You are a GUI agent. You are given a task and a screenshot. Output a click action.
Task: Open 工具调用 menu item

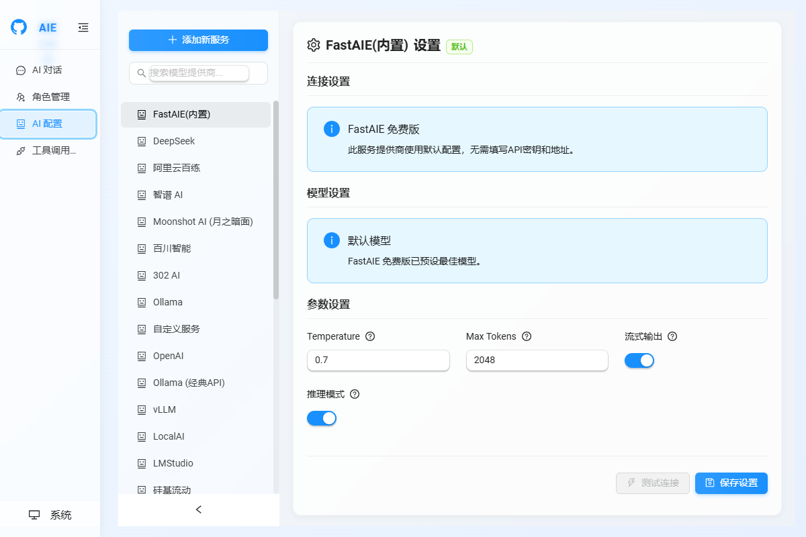coord(48,150)
